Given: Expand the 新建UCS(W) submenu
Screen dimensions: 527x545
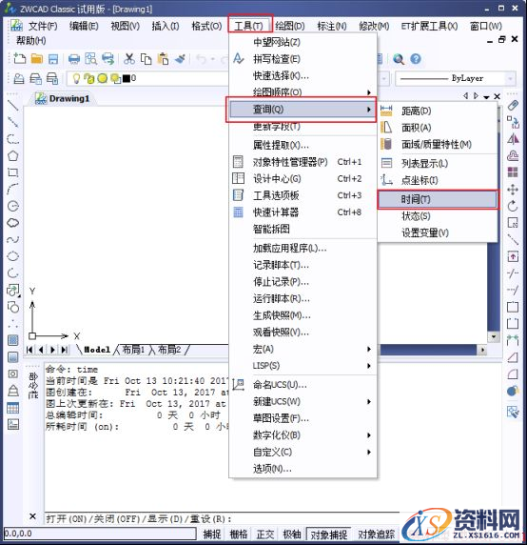Looking at the screenshot, I should click(x=303, y=401).
